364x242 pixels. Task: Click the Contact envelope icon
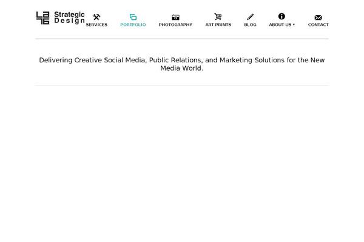[318, 18]
